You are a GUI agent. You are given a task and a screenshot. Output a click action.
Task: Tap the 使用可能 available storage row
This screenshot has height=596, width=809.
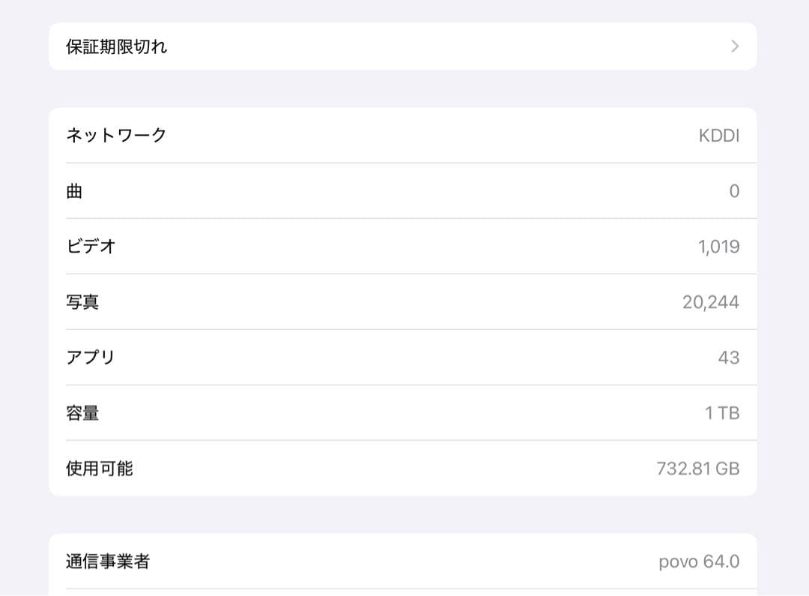(404, 469)
